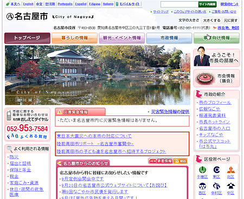244x199 pixels.
Task: Open the 市のプロフィール link
Action: coord(215,102)
